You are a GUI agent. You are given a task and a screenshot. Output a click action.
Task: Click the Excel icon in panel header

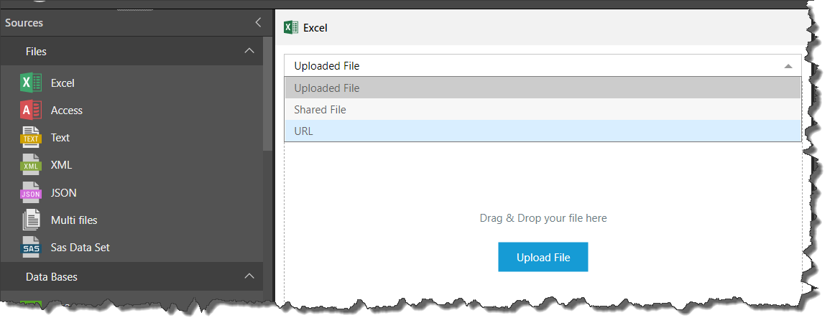[x=291, y=28]
